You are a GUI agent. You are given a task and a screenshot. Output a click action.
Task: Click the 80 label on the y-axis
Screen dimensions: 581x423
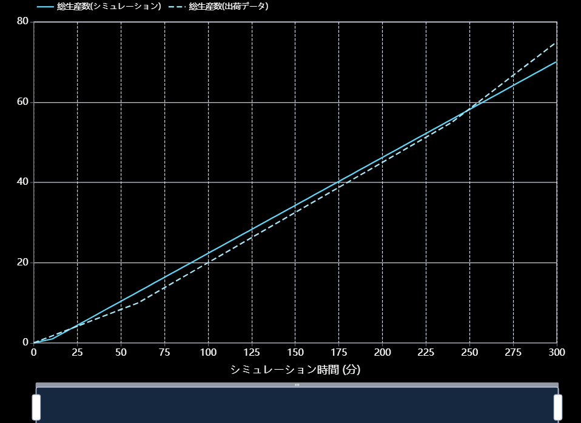[23, 22]
